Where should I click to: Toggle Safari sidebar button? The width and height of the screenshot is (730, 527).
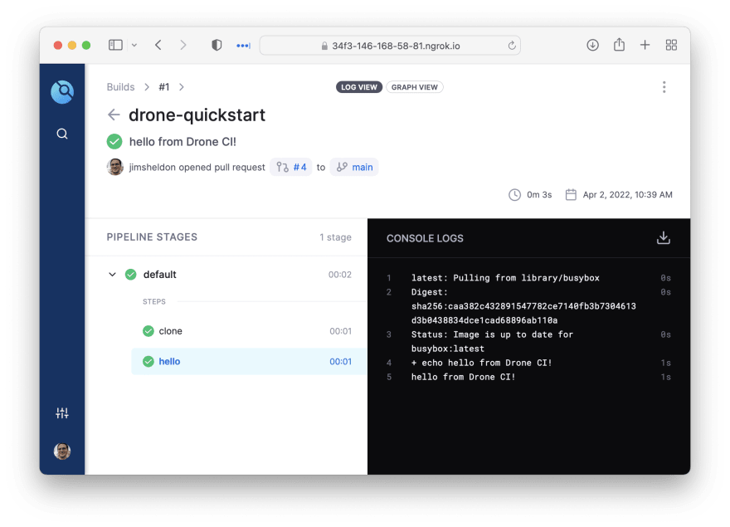(x=115, y=45)
